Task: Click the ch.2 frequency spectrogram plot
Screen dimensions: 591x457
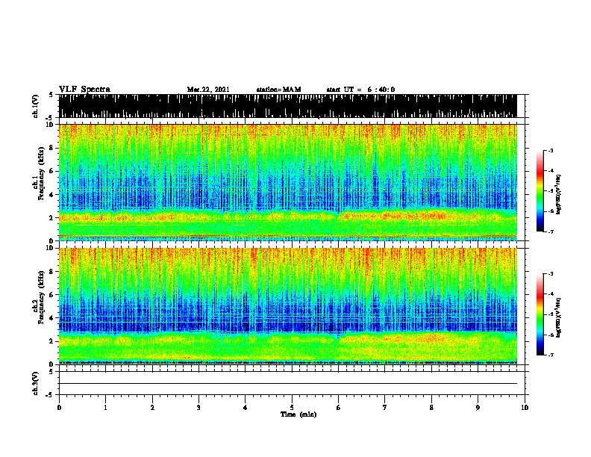Action: 287,306
